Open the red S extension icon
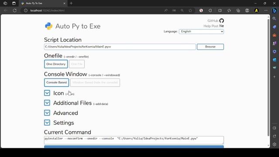This screenshot has height=157, width=279. [201, 10]
